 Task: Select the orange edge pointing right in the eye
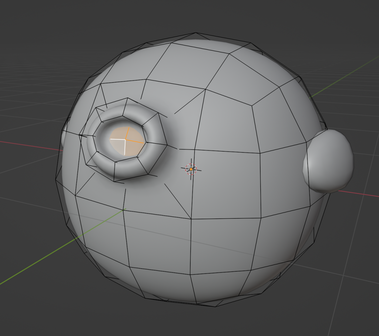click(x=135, y=141)
